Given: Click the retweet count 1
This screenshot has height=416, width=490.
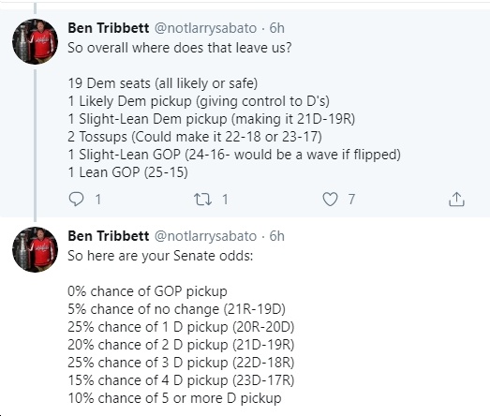Looking at the screenshot, I should [225, 199].
